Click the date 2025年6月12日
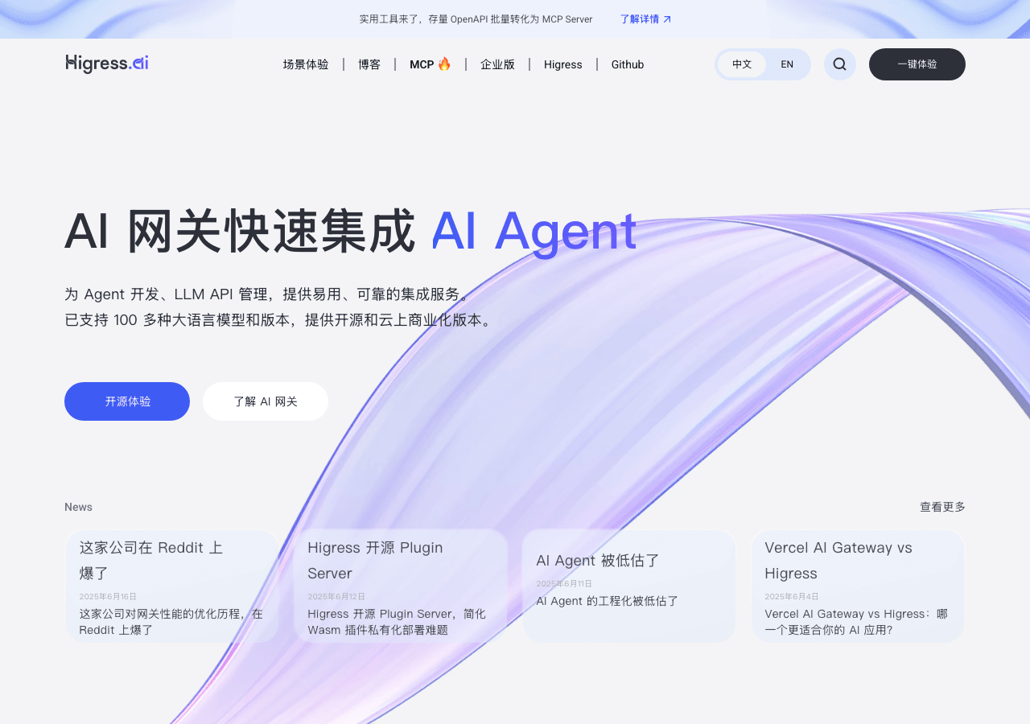The height and width of the screenshot is (724, 1030). tap(336, 597)
